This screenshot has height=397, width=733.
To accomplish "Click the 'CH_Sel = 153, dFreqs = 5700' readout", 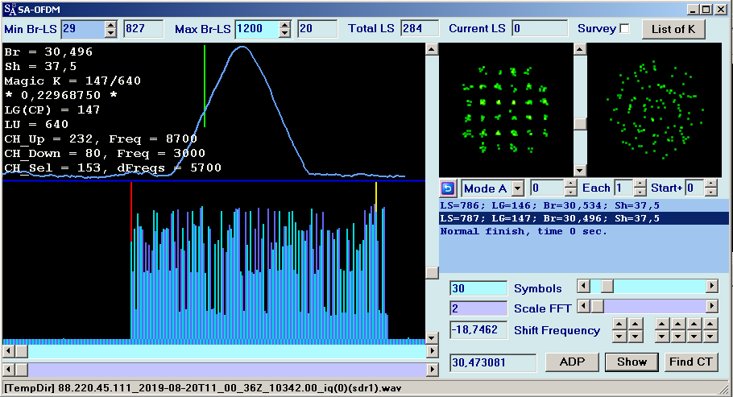I will coord(113,167).
